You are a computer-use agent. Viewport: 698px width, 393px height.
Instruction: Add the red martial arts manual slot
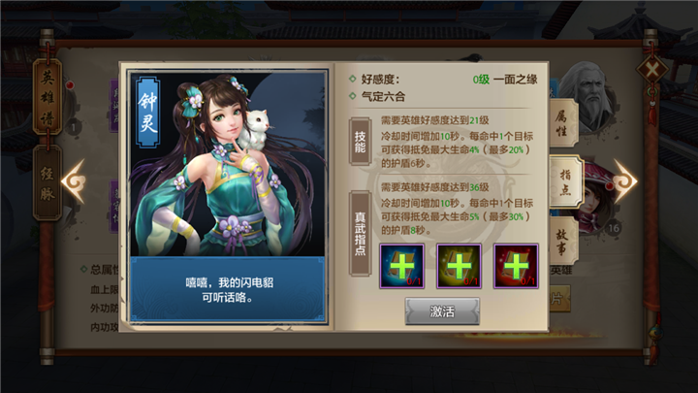[516, 266]
